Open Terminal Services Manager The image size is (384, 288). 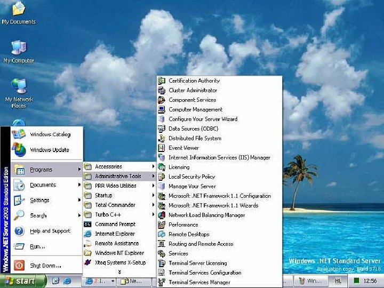219,282
